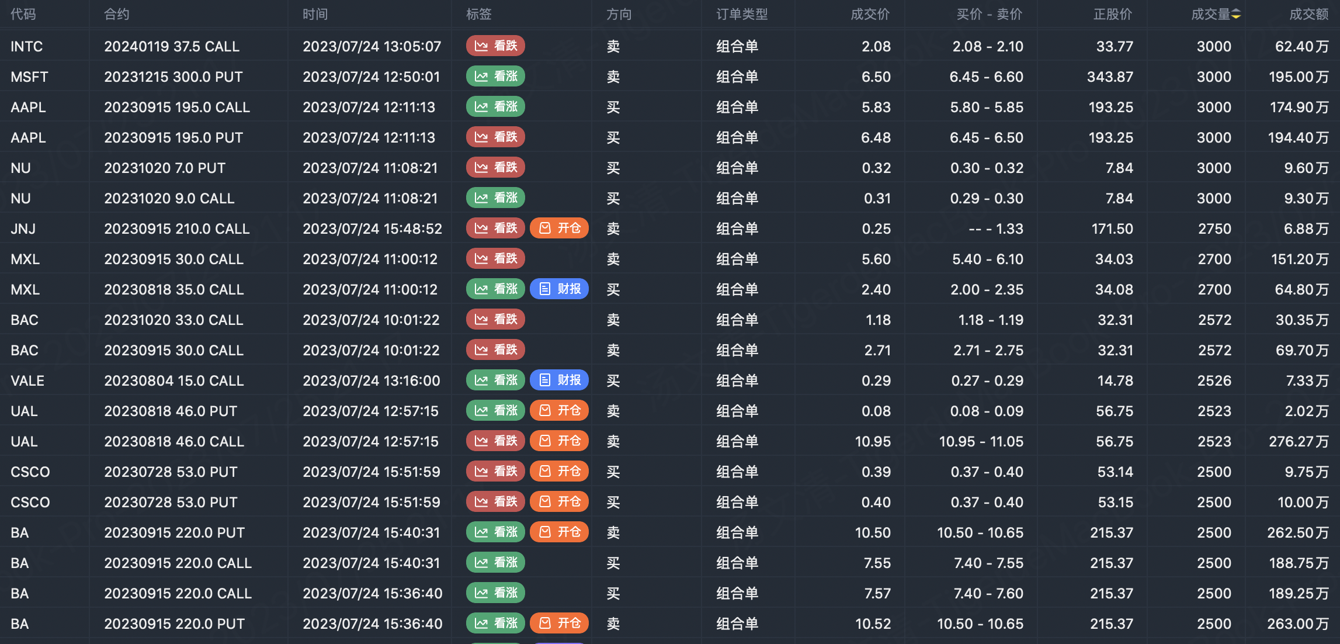This screenshot has width=1340, height=644.
Task: Click the 看涨 tag in the VALE row
Action: click(x=495, y=380)
